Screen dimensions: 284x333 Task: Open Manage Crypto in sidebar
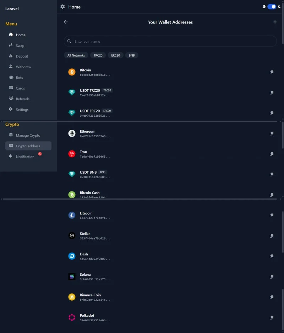click(x=28, y=135)
